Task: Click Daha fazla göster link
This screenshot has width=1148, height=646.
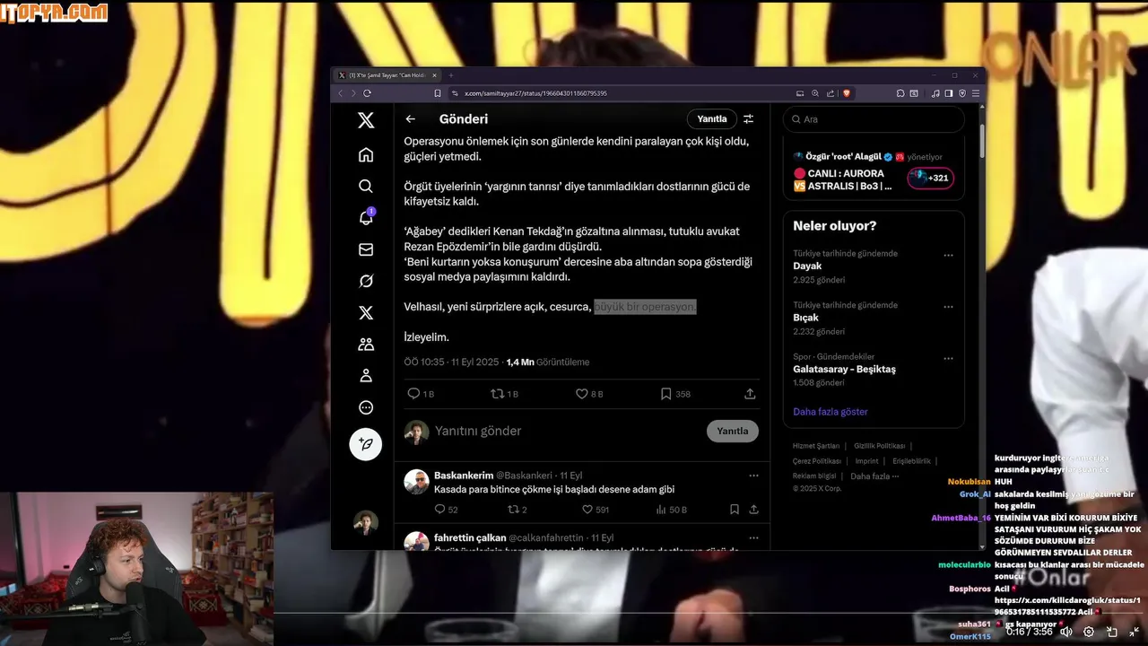Action: 831,412
